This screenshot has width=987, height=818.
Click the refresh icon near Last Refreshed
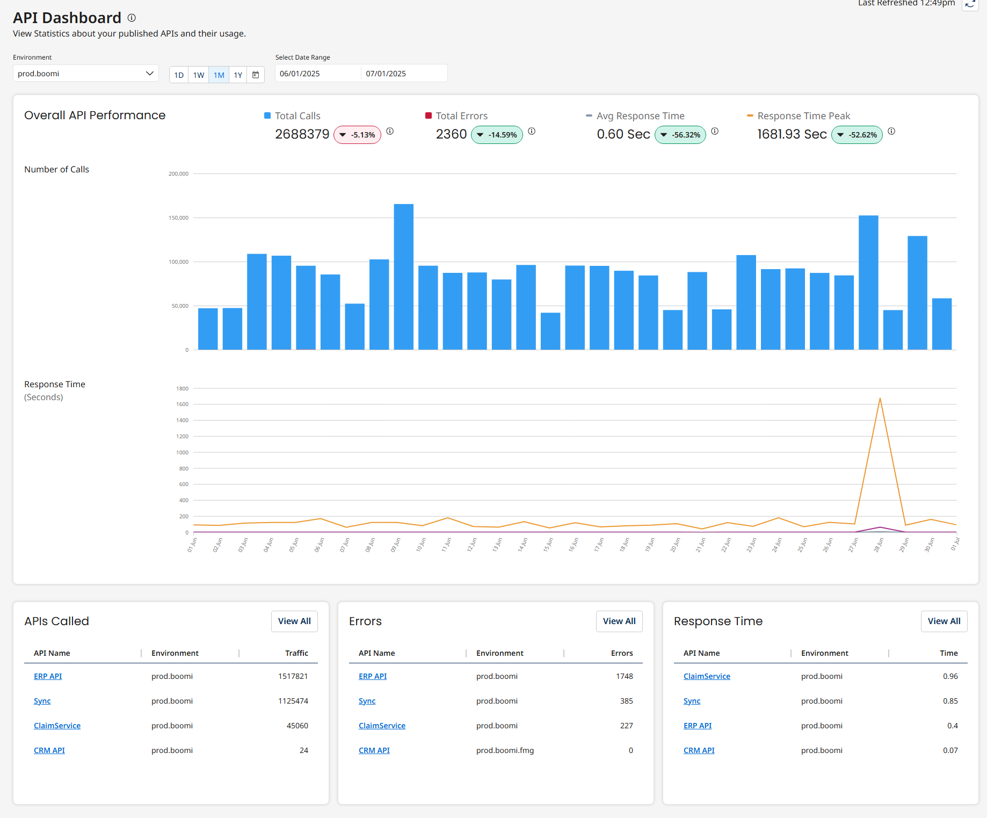click(970, 5)
